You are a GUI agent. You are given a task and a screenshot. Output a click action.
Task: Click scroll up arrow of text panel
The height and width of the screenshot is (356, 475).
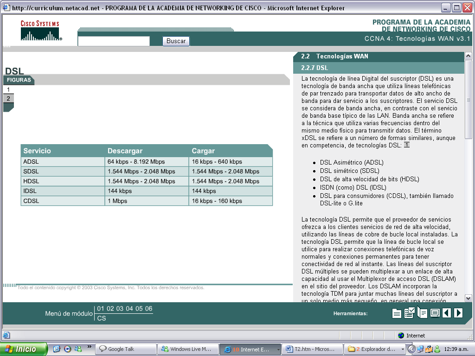pyautogui.click(x=469, y=56)
